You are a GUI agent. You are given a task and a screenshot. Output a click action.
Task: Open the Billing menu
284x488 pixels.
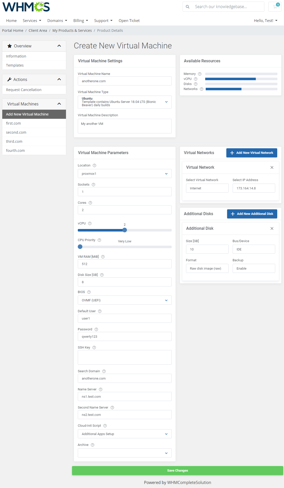click(x=81, y=21)
